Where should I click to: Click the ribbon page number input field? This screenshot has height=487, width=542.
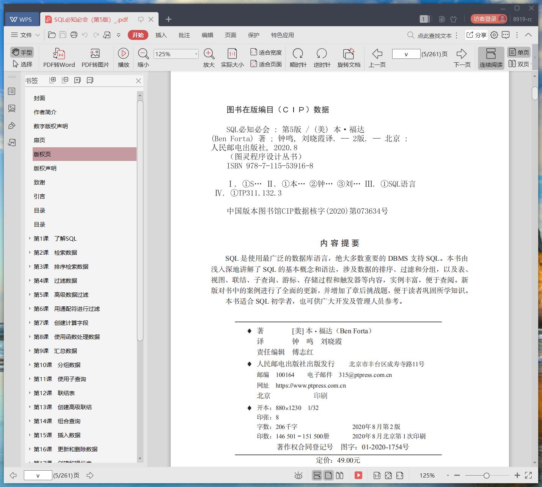pos(406,54)
